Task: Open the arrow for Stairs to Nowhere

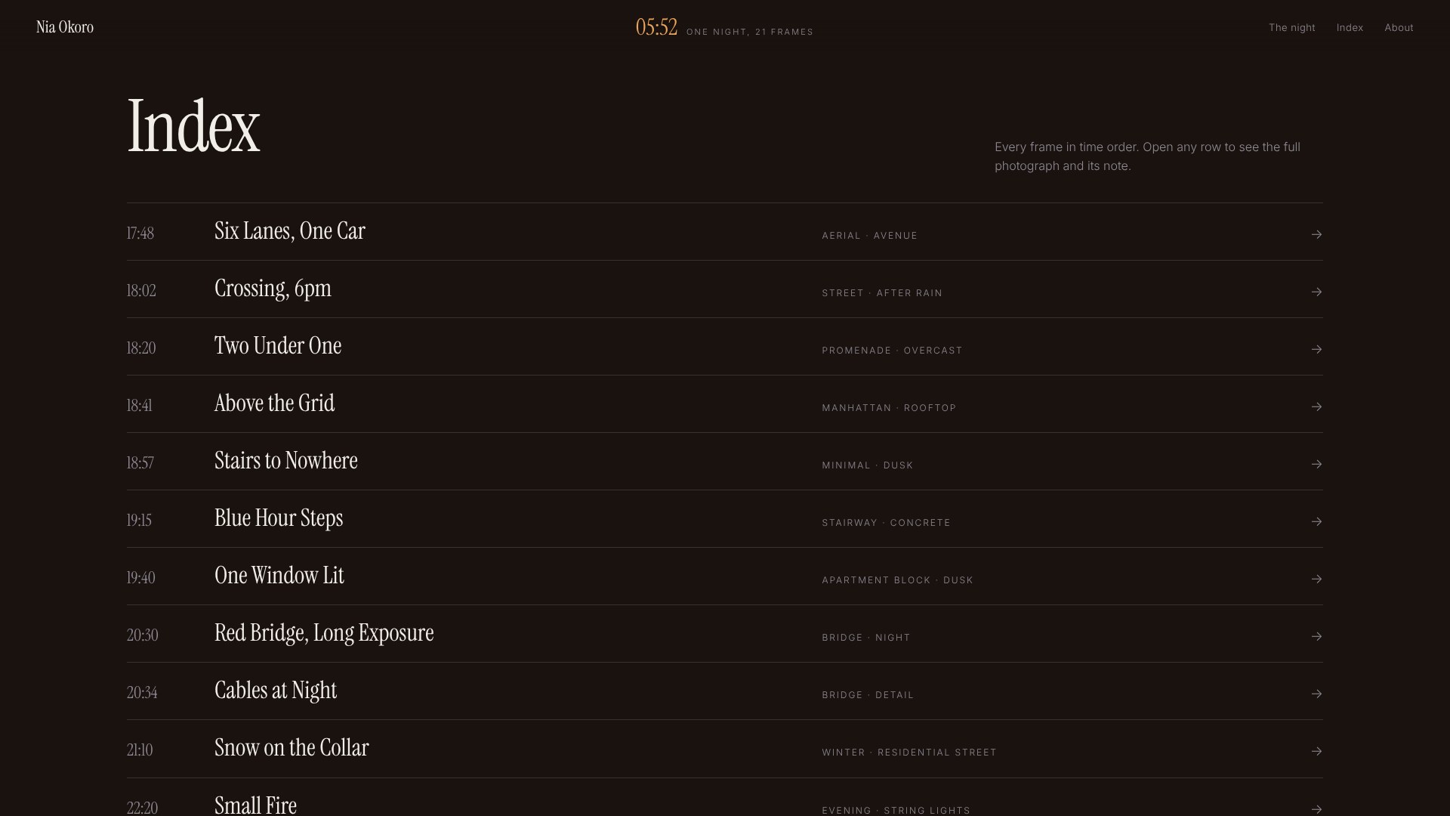Action: click(x=1316, y=464)
